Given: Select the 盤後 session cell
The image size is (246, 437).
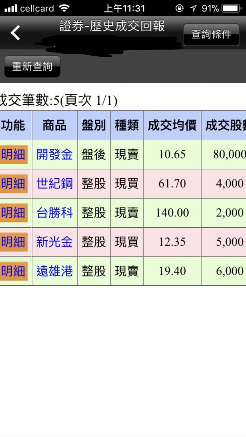Looking at the screenshot, I should coord(94,155).
